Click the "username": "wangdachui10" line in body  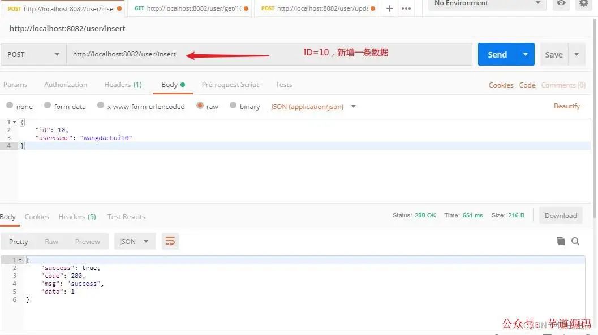pyautogui.click(x=84, y=138)
